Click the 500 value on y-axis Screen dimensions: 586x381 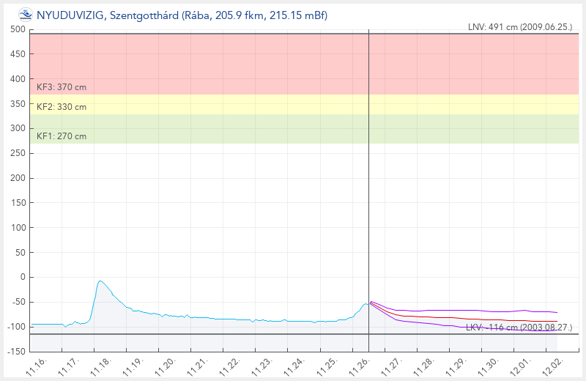[18, 29]
